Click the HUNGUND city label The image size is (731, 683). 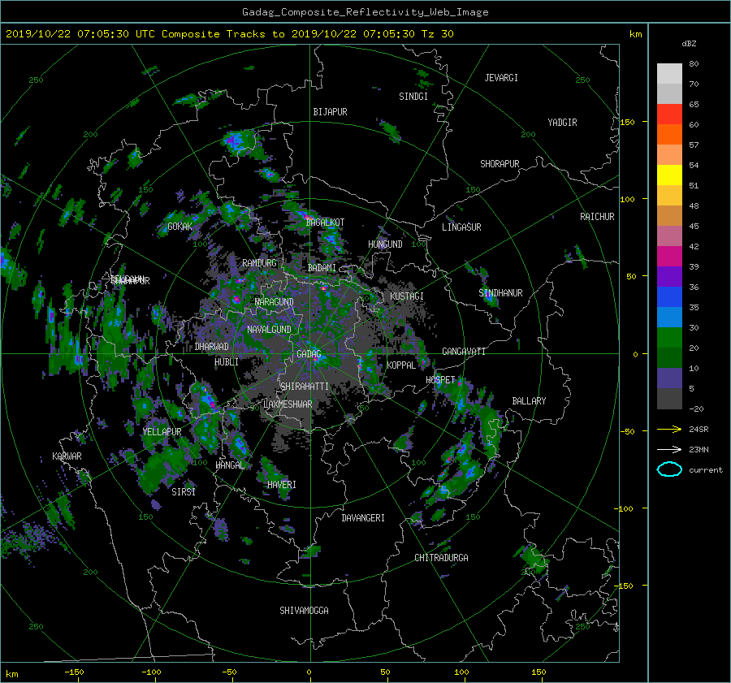[385, 244]
